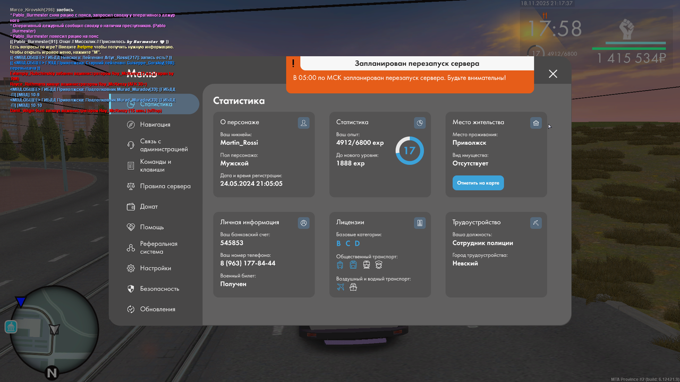
Task: Click the pickaxe icon in Трудоустройство card
Action: click(x=536, y=223)
